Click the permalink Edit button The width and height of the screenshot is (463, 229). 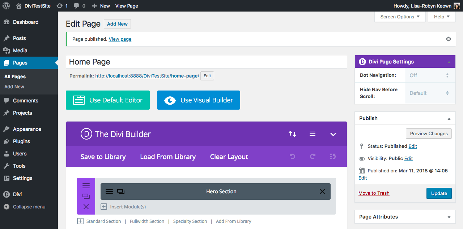pos(207,76)
